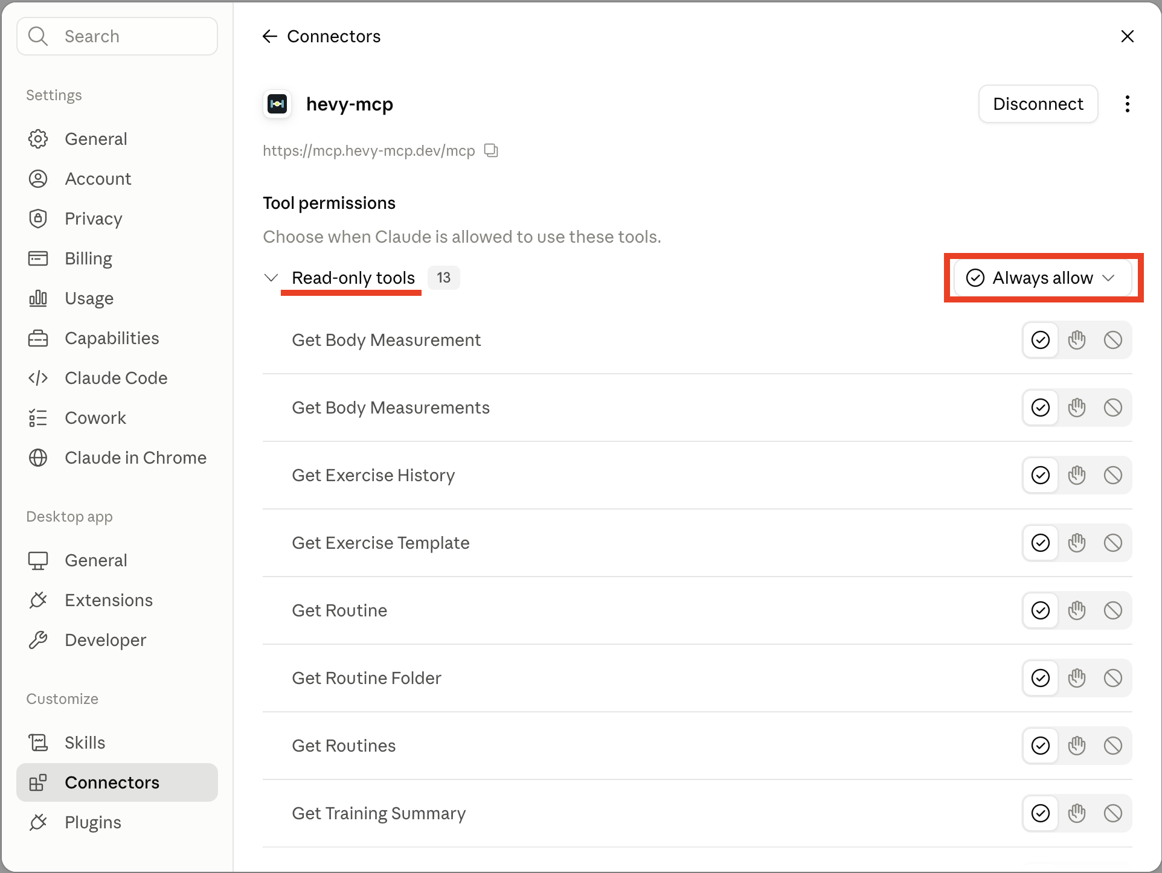1162x873 pixels.
Task: Require approval for Get Exercise History
Action: [1077, 475]
